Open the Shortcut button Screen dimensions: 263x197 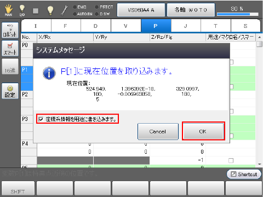244,174
